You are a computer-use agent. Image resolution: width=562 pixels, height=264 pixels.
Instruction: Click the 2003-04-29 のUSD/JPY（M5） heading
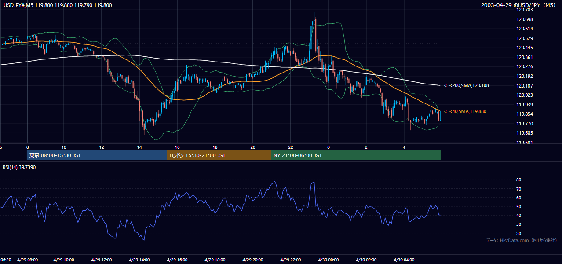(519, 5)
